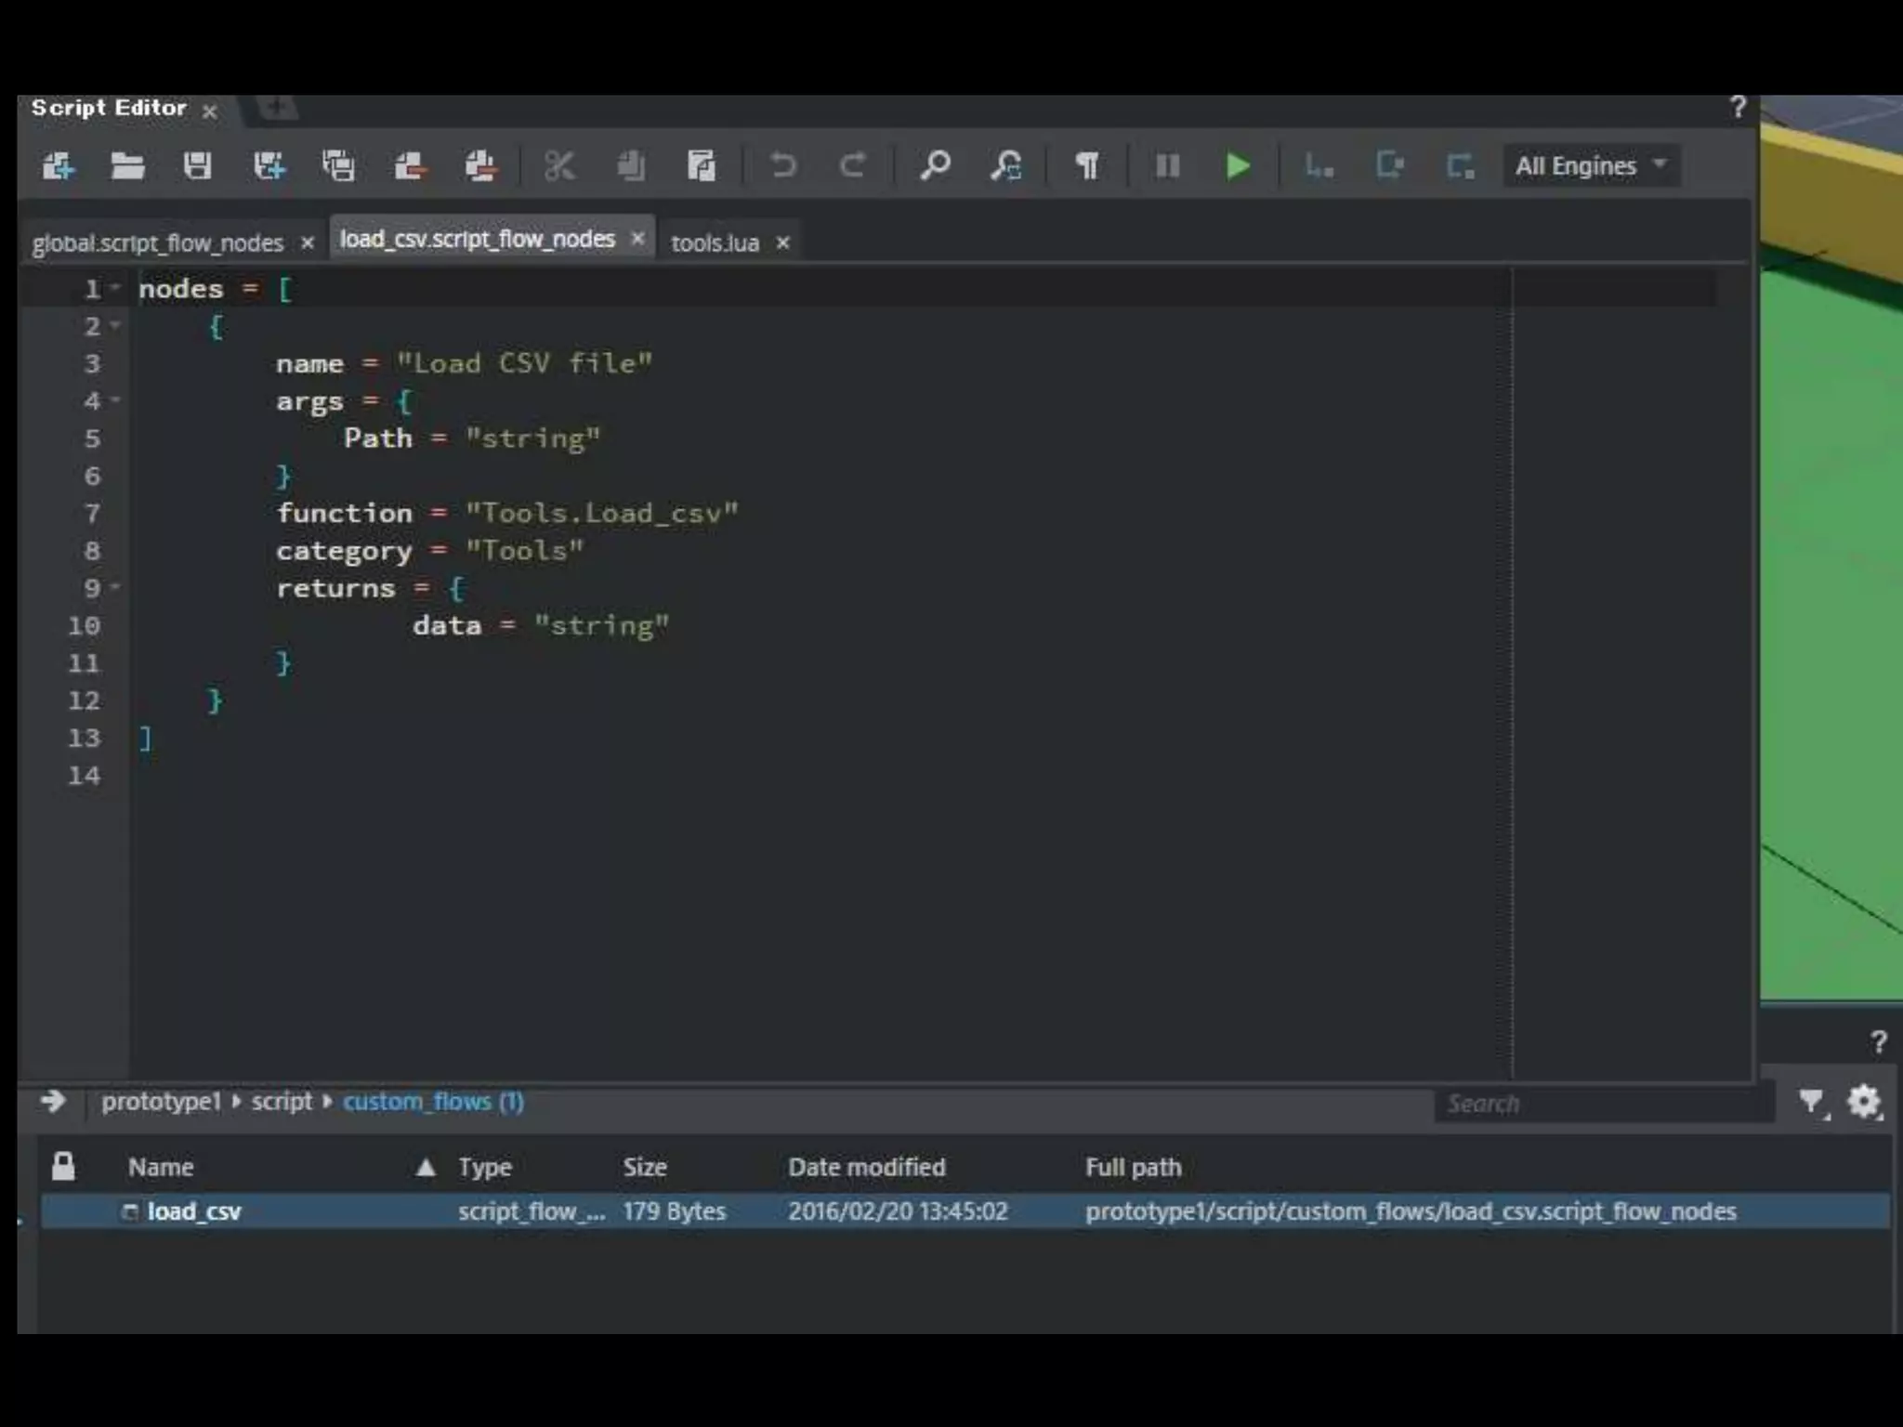Toggle the lock column header
The height and width of the screenshot is (1427, 1903).
(63, 1167)
